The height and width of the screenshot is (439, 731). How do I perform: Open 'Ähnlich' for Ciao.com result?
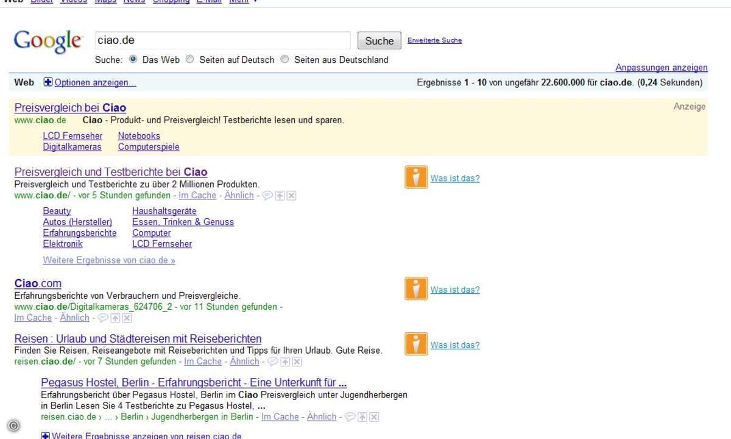(x=75, y=318)
